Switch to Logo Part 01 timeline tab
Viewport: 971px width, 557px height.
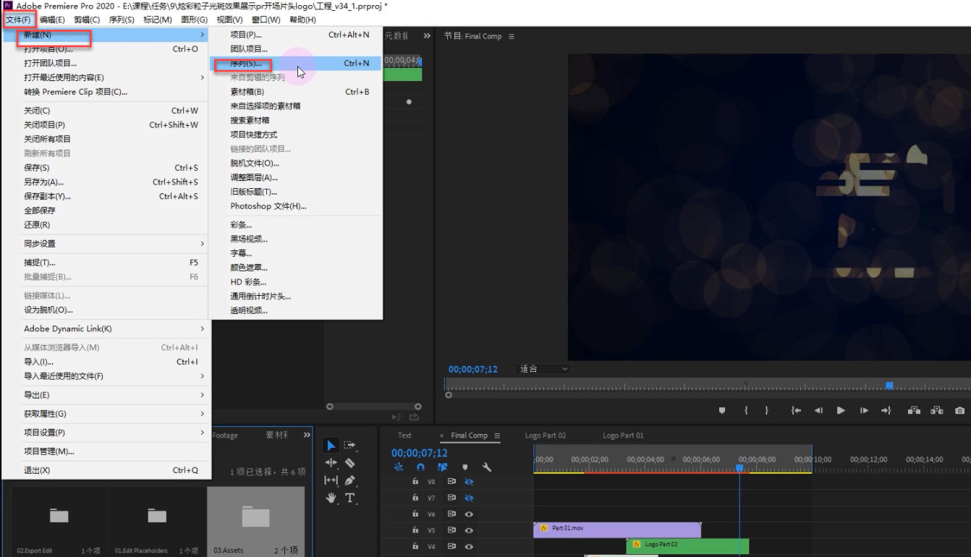click(623, 435)
